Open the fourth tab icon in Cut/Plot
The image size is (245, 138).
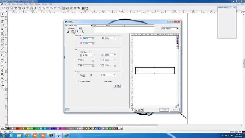coord(83,32)
